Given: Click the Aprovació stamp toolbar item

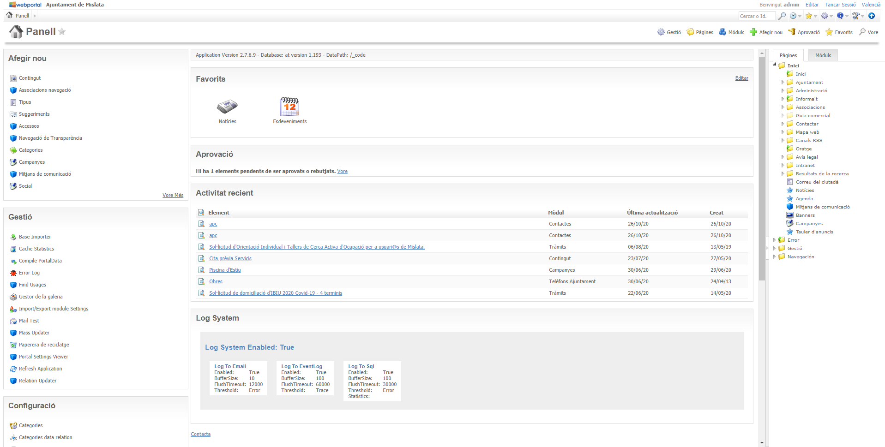Looking at the screenshot, I should click(804, 32).
